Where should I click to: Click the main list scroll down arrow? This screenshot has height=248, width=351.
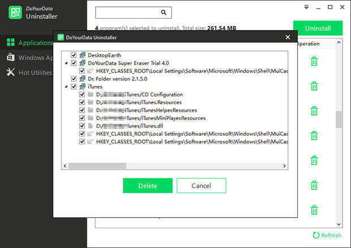pyautogui.click(x=339, y=224)
